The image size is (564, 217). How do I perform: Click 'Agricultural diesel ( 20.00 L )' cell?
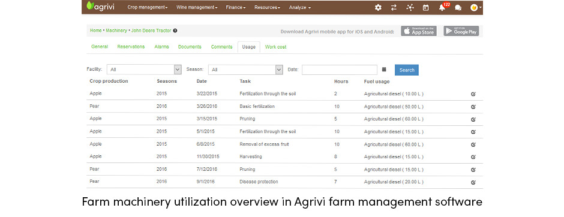(394, 182)
